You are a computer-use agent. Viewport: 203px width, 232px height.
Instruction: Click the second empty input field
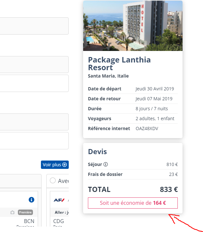point(34,64)
